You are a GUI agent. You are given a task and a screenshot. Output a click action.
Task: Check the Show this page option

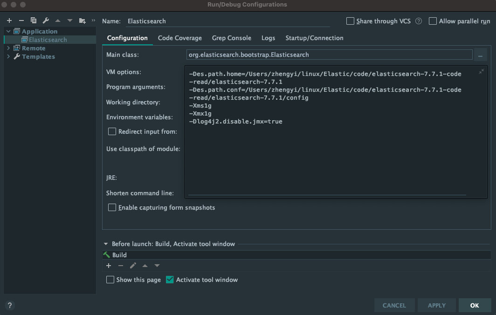(x=110, y=280)
